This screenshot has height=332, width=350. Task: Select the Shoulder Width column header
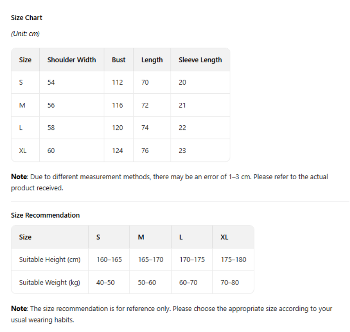click(x=72, y=60)
